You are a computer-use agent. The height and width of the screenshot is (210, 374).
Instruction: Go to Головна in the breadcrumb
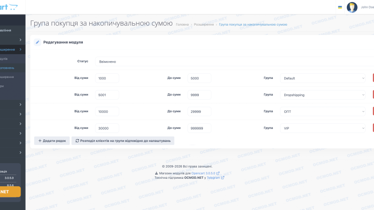[182, 25]
